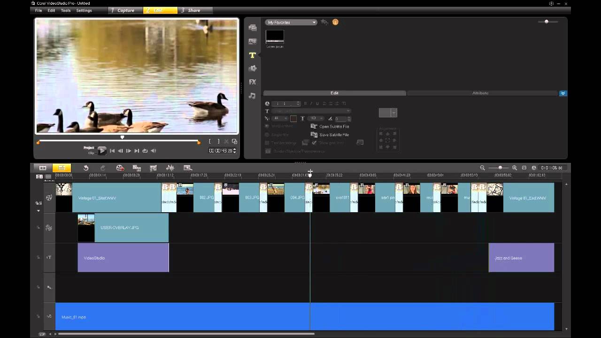This screenshot has height=338, width=601.
Task: Toggle ripple editing lock icon
Action: tap(39, 203)
